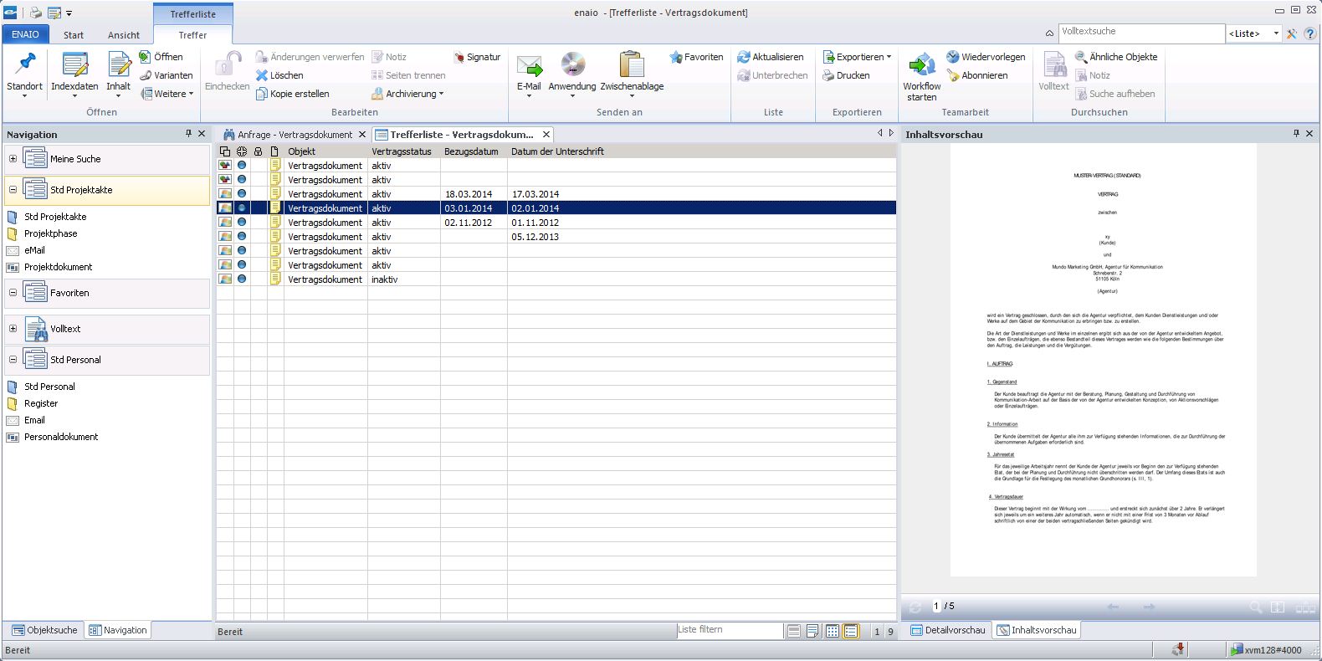
Task: Switch to the first list view mode icon
Action: click(x=794, y=631)
